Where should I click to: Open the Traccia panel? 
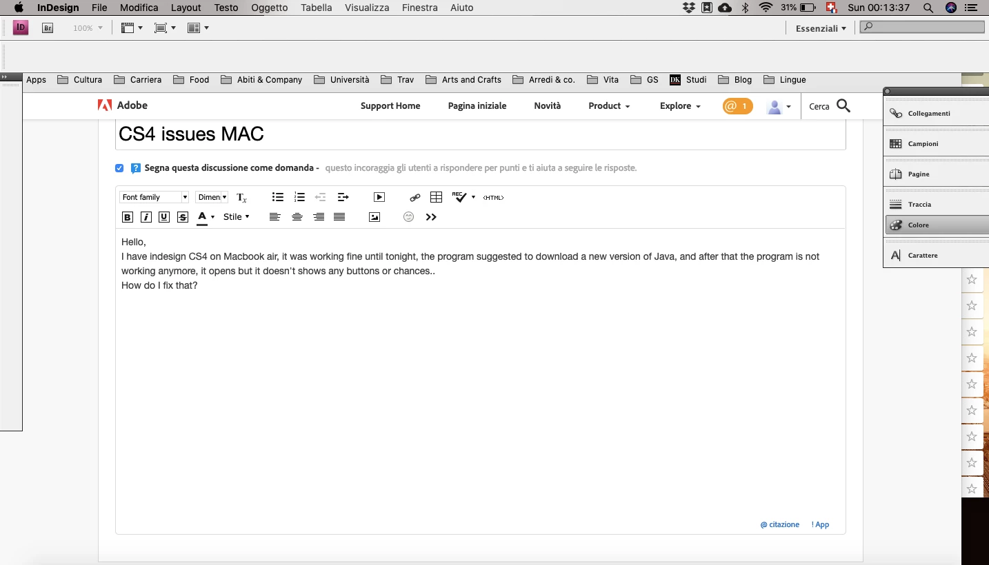937,204
